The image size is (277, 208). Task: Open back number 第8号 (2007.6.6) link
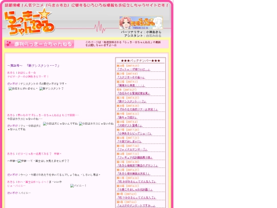[x=136, y=205]
